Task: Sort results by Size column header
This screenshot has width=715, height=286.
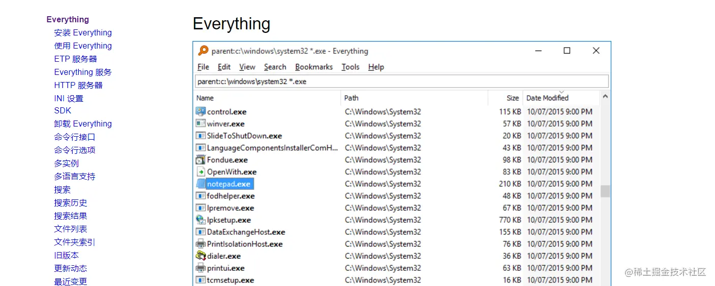Action: (x=505, y=98)
